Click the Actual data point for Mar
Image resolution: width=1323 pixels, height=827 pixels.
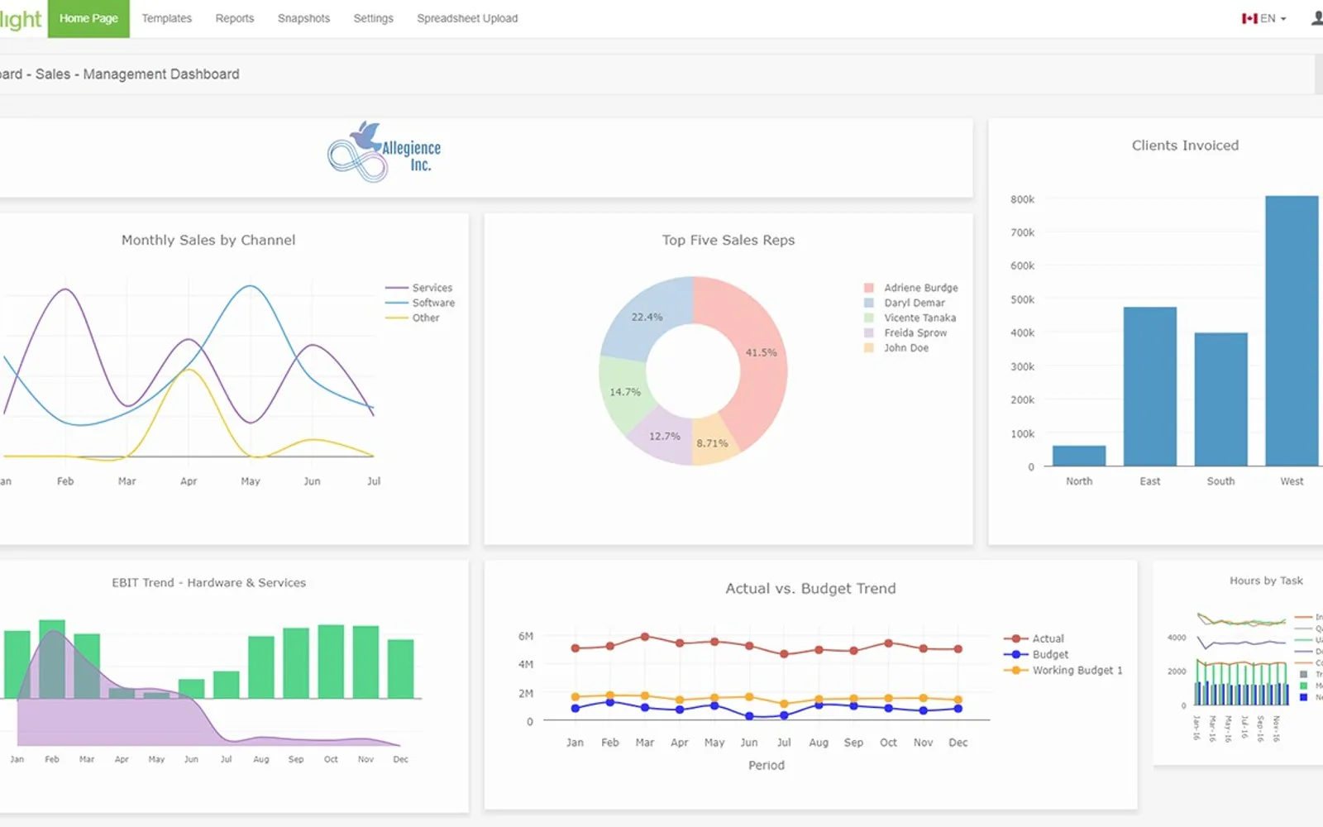(645, 637)
